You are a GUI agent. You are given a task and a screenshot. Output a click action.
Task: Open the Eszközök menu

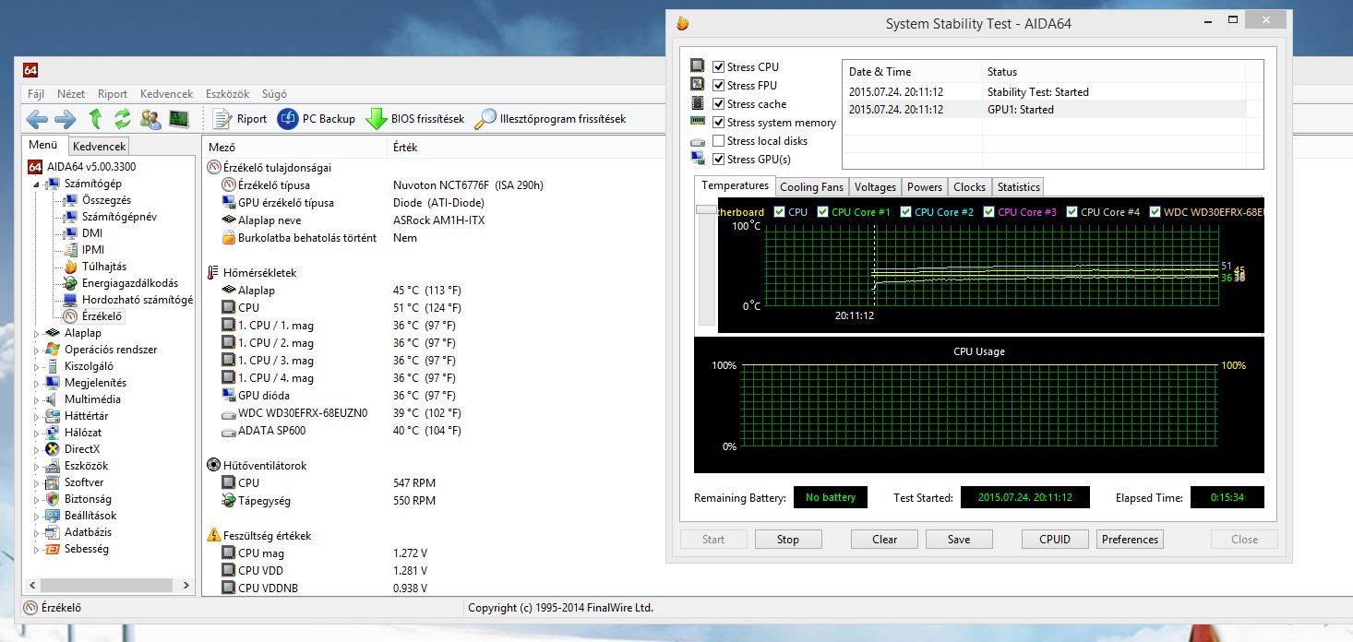coord(227,94)
